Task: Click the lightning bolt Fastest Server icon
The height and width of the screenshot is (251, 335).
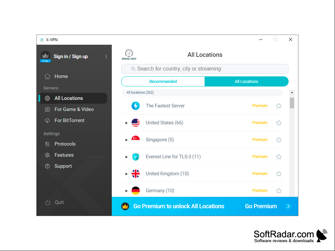Action: pyautogui.click(x=136, y=106)
